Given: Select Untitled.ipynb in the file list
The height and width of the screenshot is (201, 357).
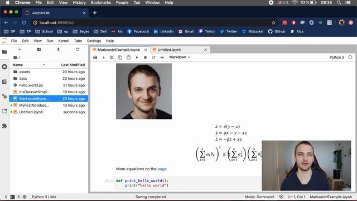Looking at the screenshot, I should click(49, 112).
